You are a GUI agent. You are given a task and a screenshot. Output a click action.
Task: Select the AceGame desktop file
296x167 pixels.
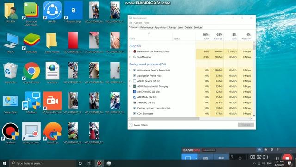52,73
